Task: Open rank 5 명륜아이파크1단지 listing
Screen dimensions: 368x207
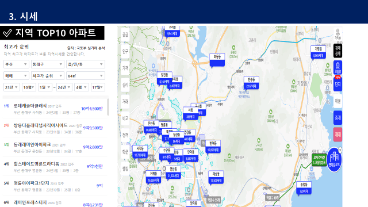Action: coord(54,186)
